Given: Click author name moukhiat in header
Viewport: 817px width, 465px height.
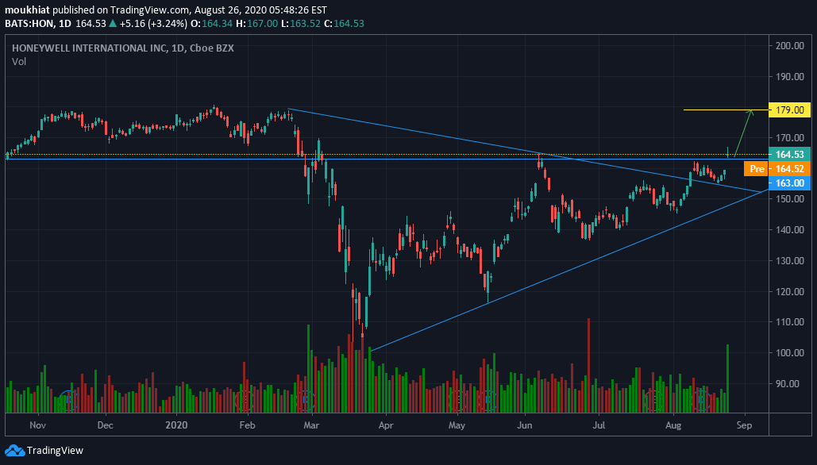Looking at the screenshot, I should (28, 10).
